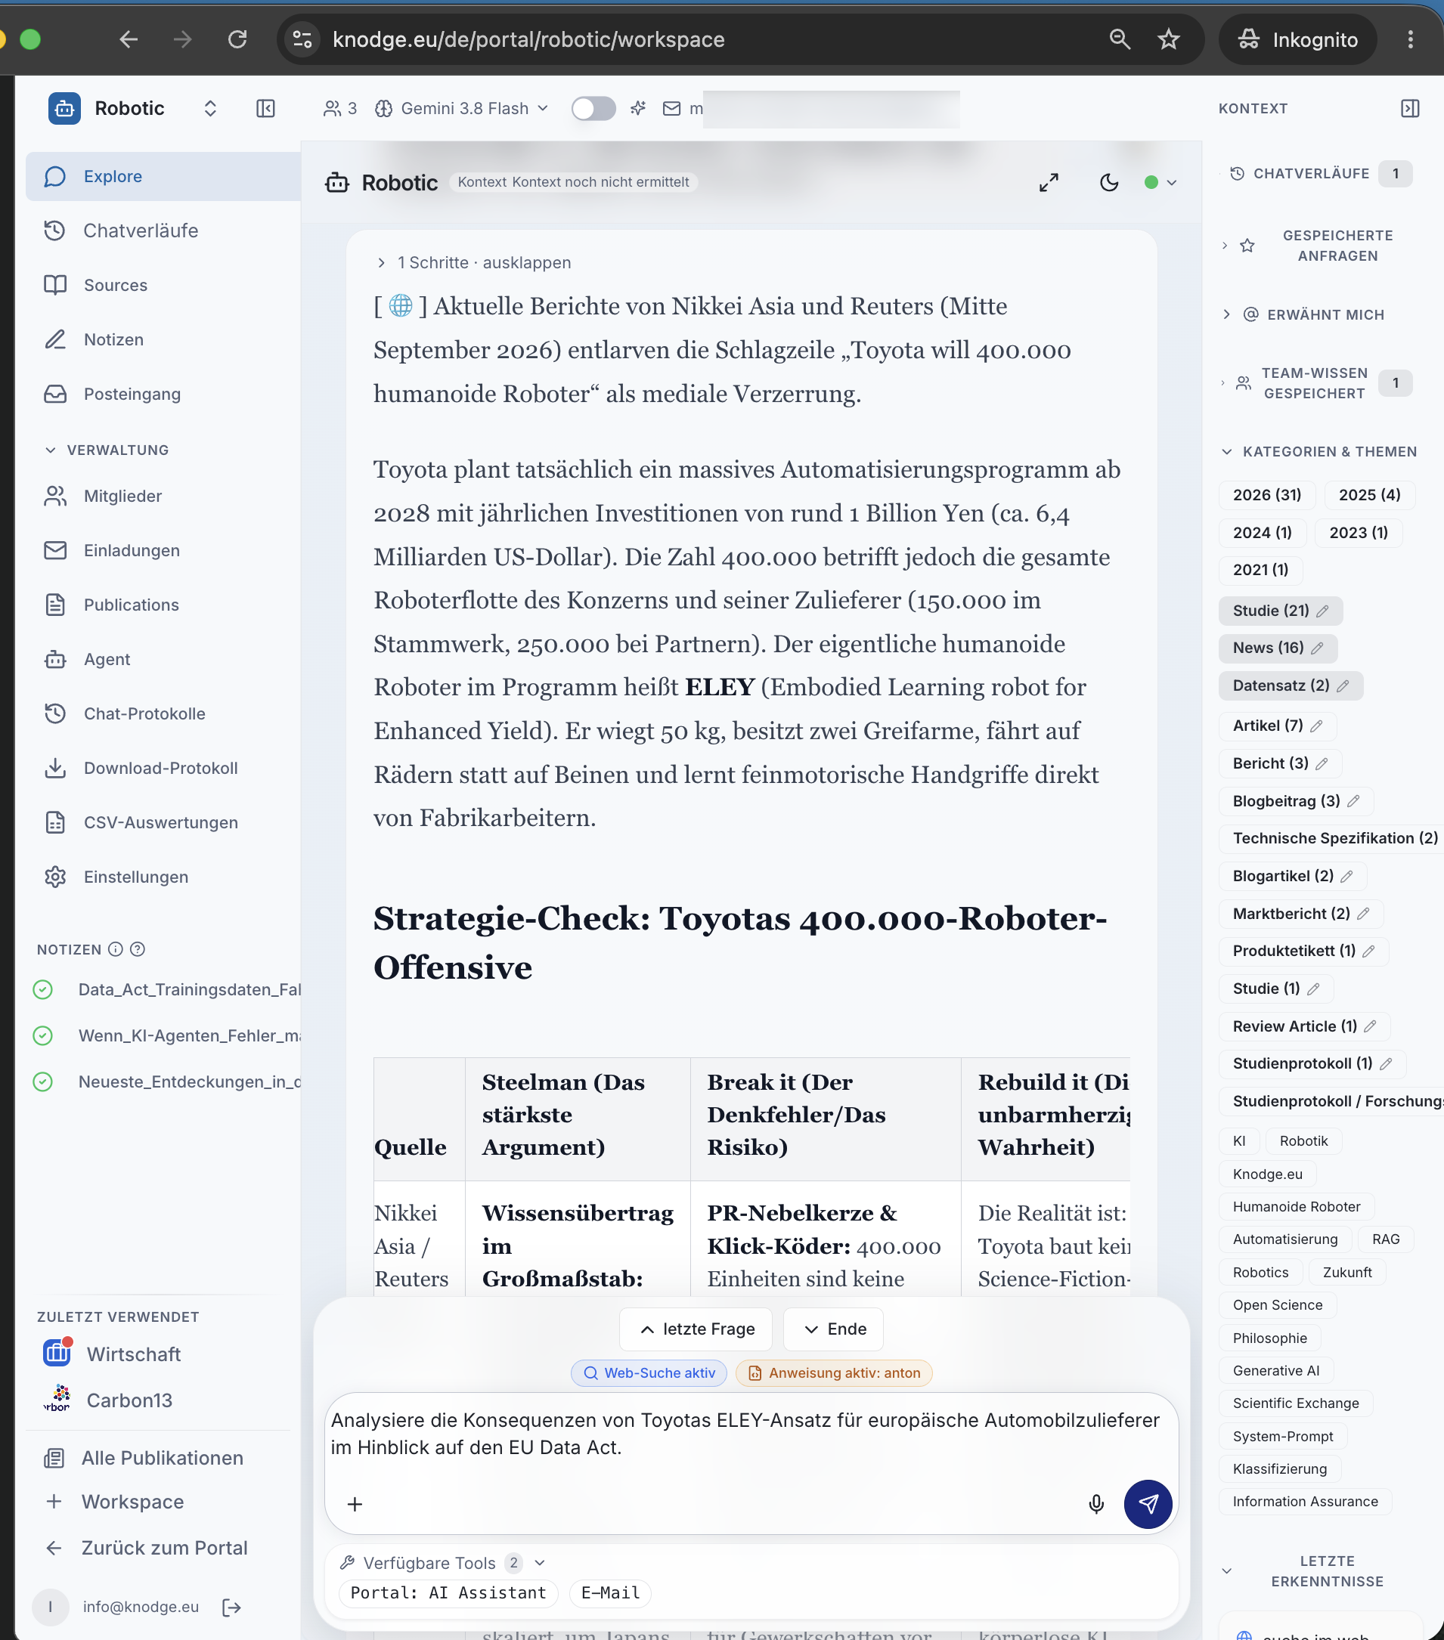Viewport: 1444px width, 1640px height.
Task: Click the Notizen info circle icon
Action: tap(116, 949)
